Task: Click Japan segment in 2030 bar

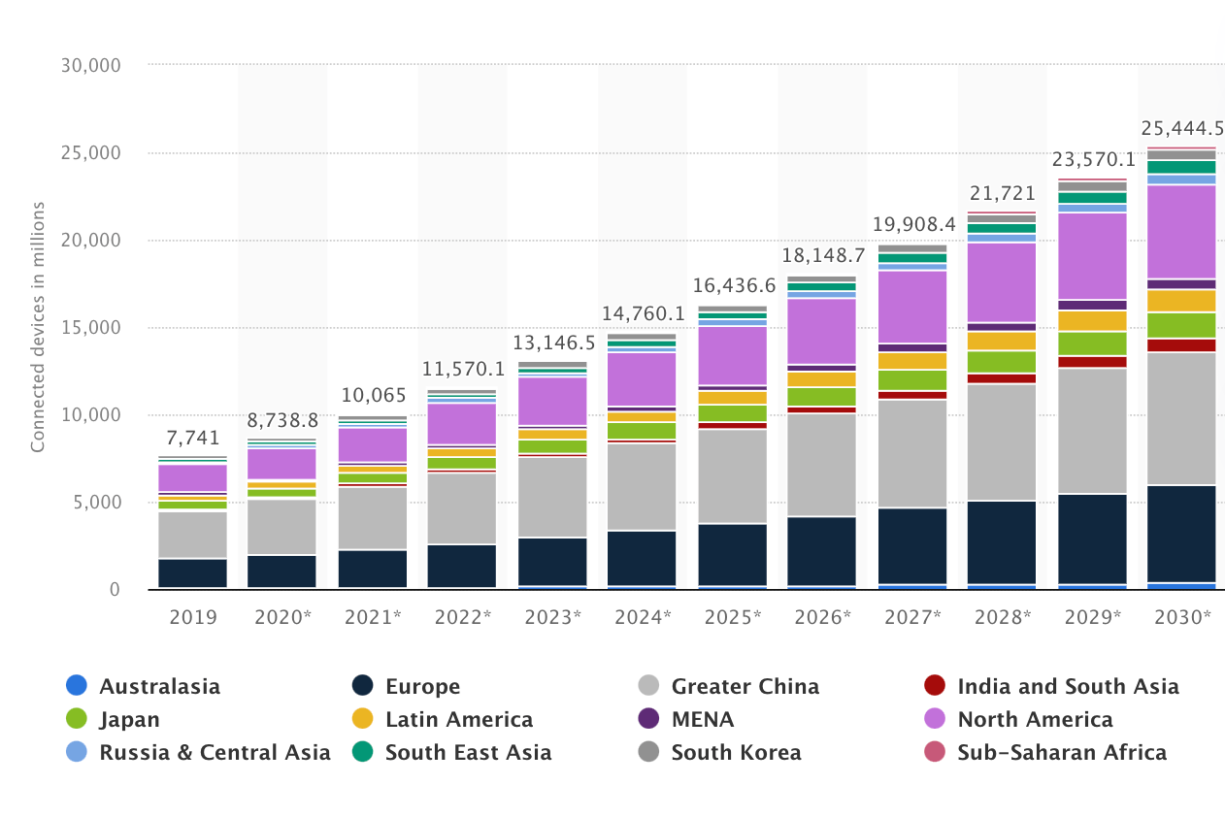Action: pos(1181,325)
